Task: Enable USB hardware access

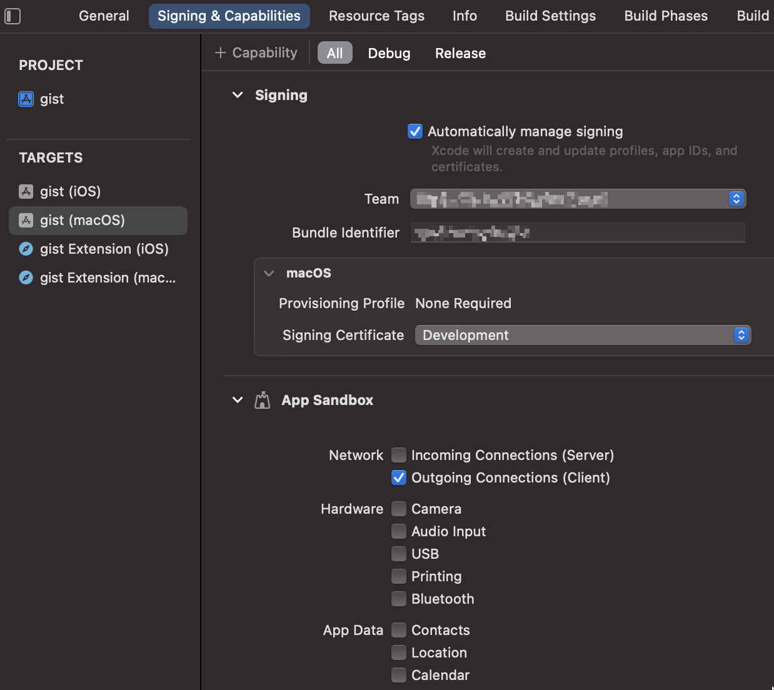Action: pyautogui.click(x=399, y=554)
